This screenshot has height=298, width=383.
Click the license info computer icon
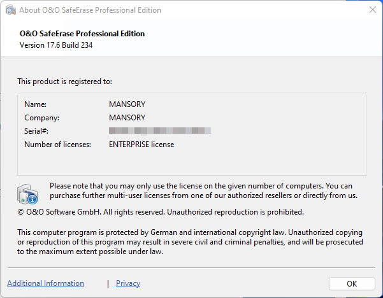[x=28, y=193]
